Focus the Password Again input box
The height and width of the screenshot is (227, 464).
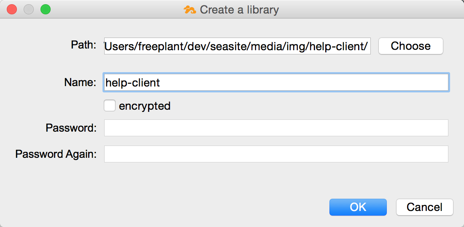[276, 154]
